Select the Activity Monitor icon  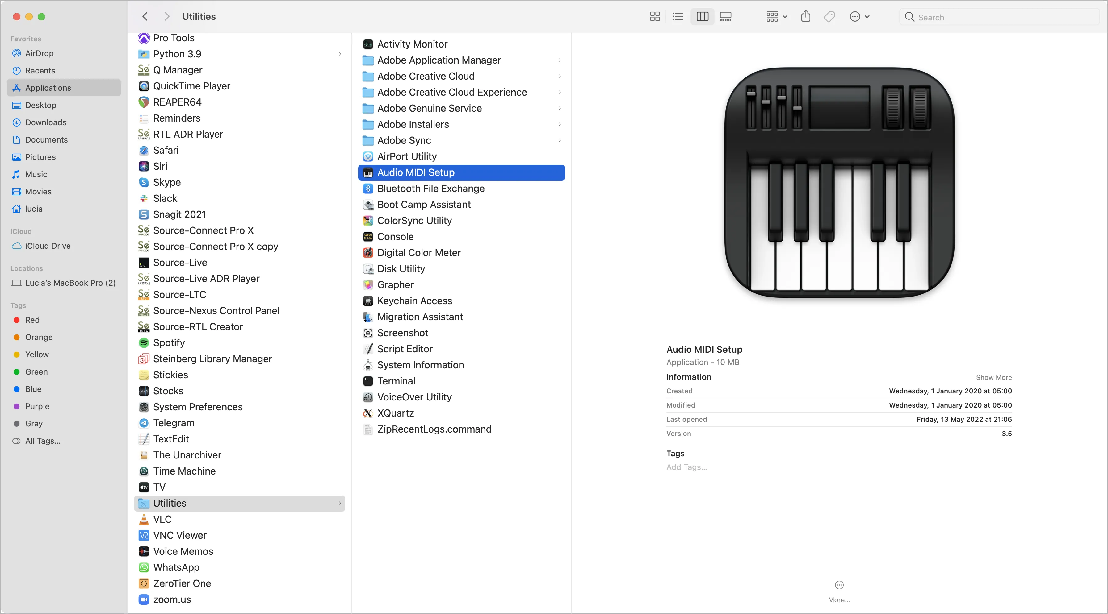pos(368,44)
